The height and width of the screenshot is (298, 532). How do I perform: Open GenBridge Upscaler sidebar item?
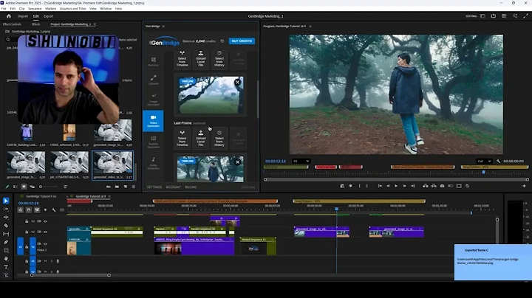[154, 80]
